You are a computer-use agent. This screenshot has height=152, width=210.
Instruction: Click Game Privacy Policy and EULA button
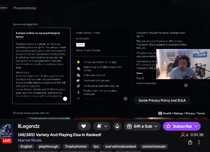pos(162,100)
